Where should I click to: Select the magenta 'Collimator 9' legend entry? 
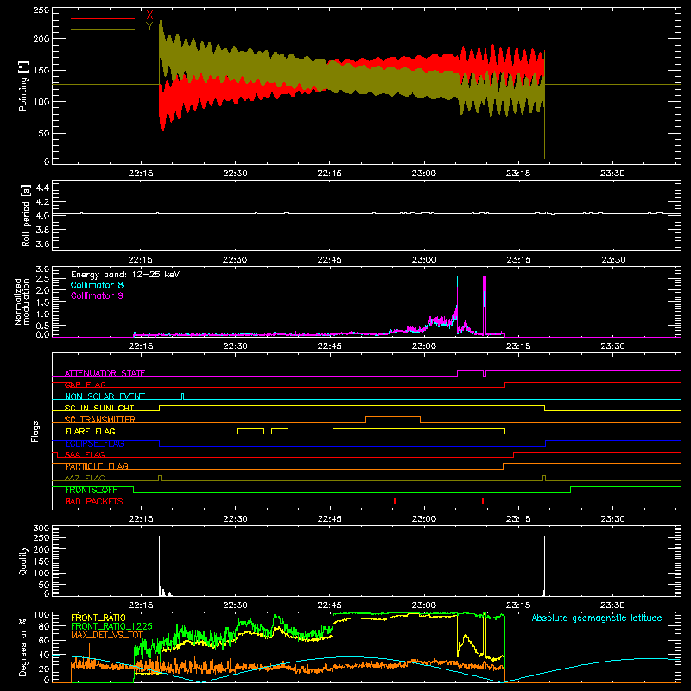[x=97, y=295]
